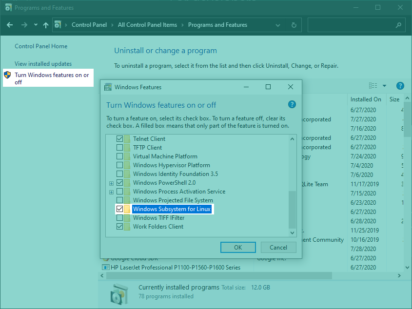Image resolution: width=412 pixels, height=309 pixels.
Task: Click folder icon beside Windows Hypervisor Platform
Action: (x=127, y=165)
